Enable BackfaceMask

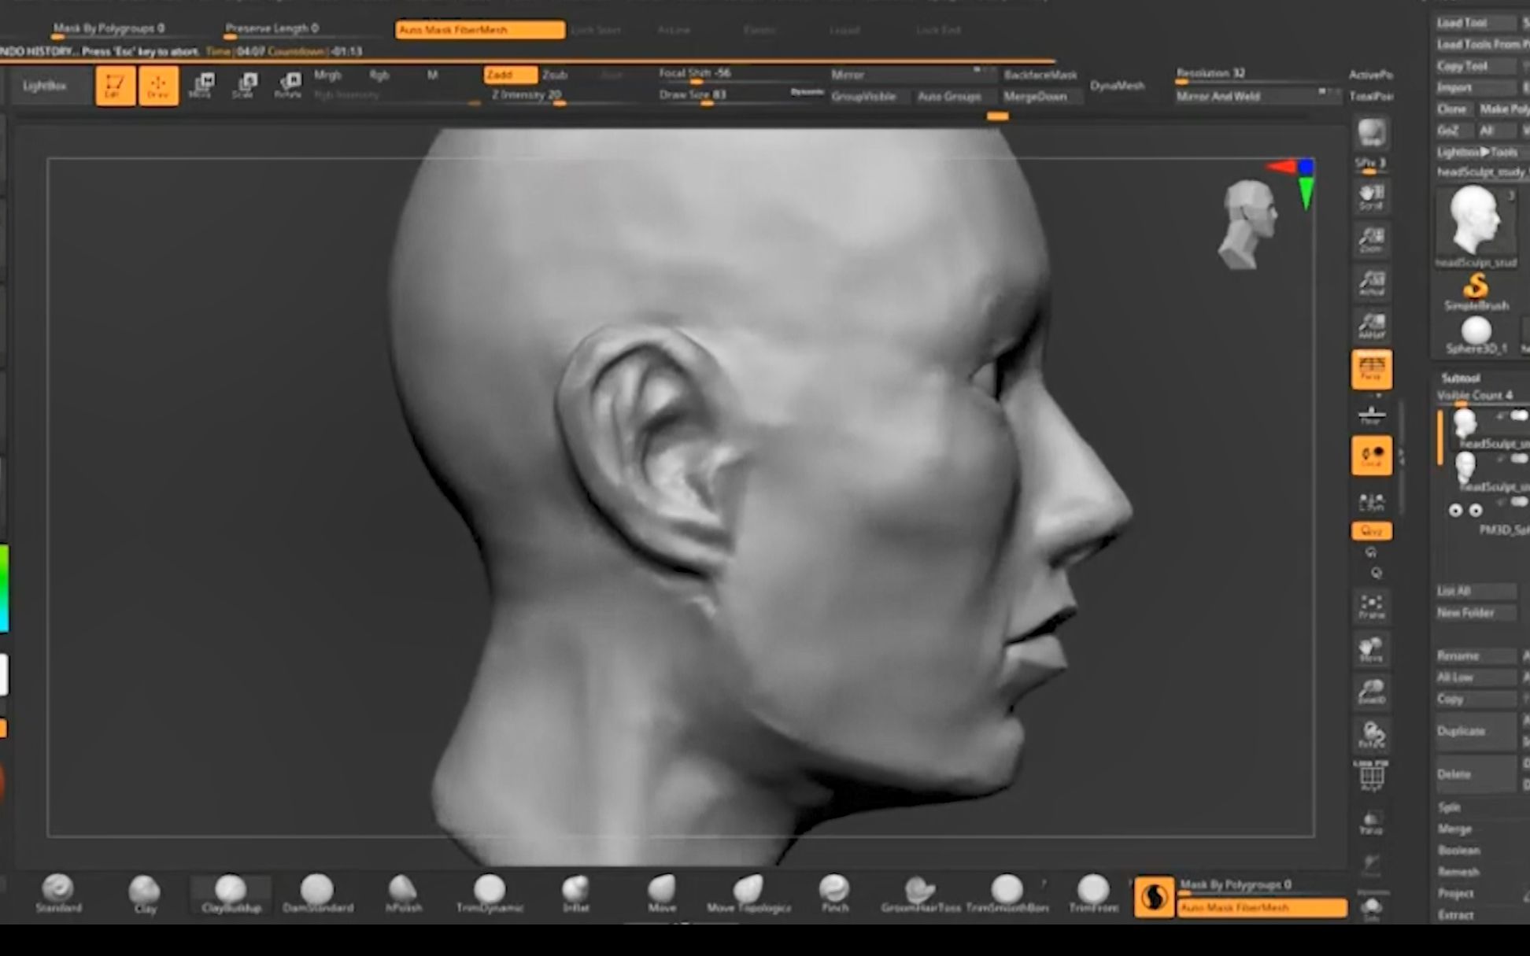click(x=1039, y=75)
